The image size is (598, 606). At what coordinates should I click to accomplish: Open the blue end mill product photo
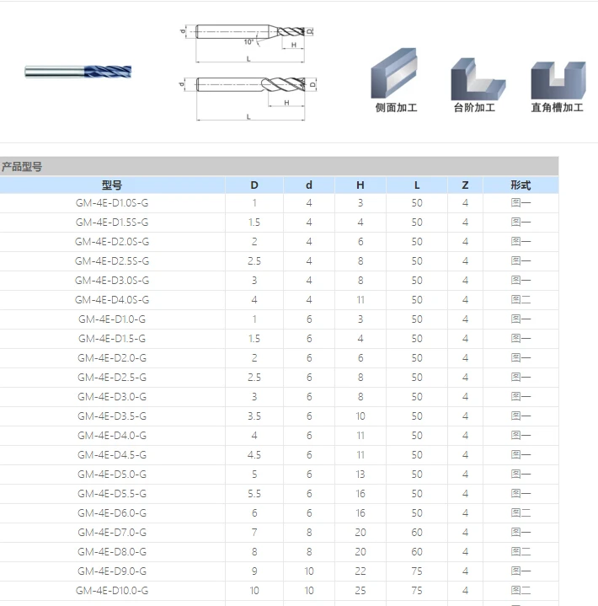(78, 72)
